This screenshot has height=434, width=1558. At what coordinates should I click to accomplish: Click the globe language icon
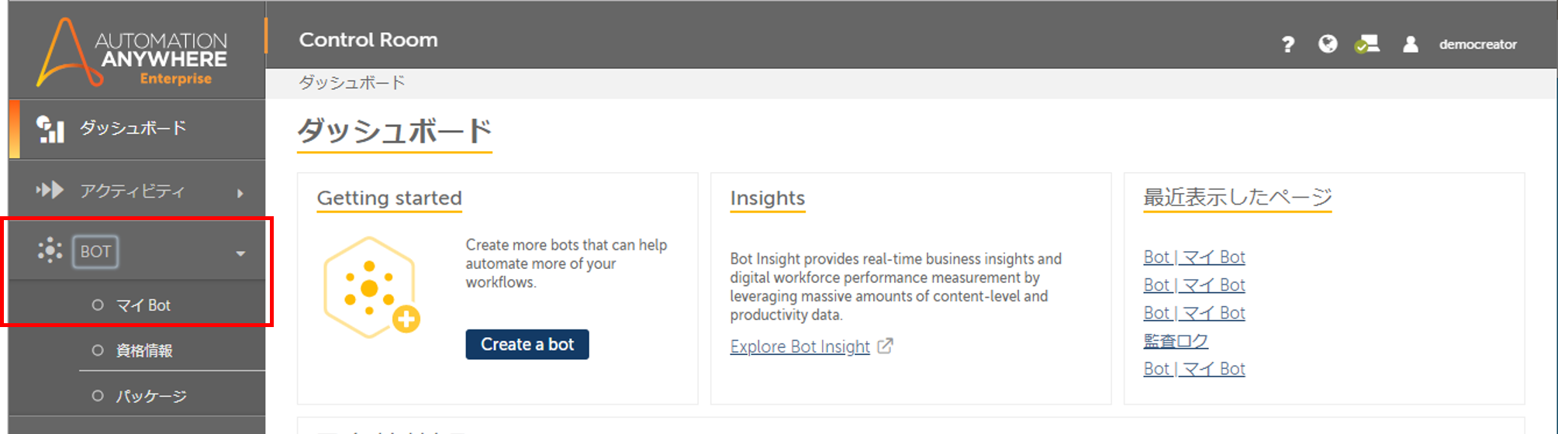pyautogui.click(x=1328, y=44)
